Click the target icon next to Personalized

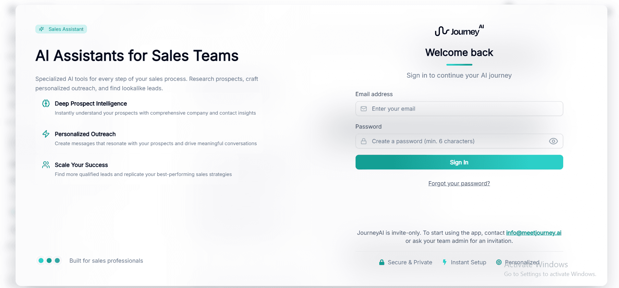(499, 262)
